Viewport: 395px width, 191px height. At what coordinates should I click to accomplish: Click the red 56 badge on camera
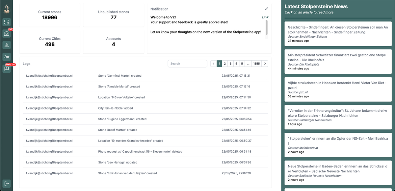(11, 29)
